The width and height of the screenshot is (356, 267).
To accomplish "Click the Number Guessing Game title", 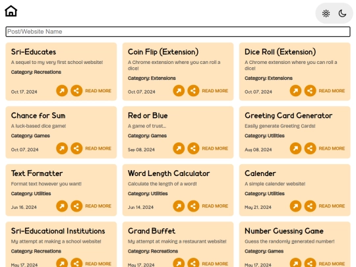I will point(284,231).
